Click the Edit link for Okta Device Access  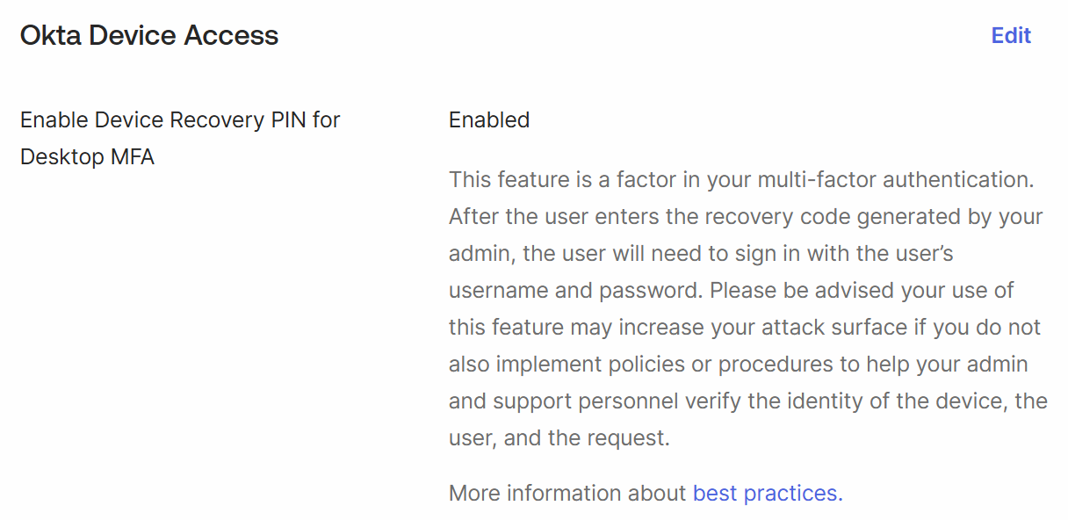(1011, 36)
